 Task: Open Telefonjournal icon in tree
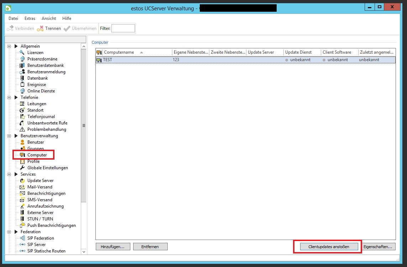point(22,117)
